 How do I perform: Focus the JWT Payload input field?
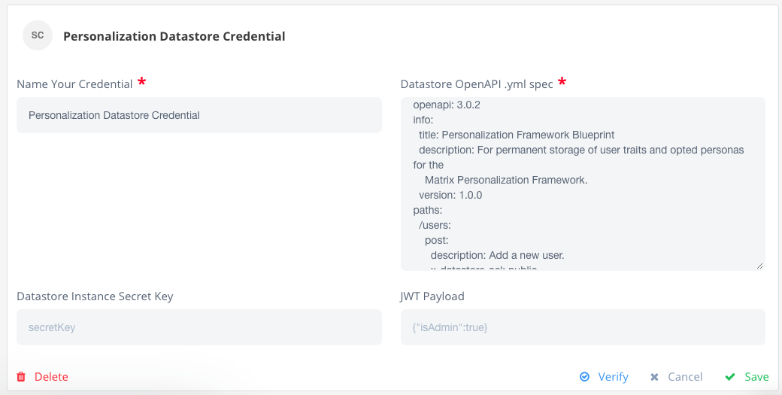pyautogui.click(x=583, y=327)
